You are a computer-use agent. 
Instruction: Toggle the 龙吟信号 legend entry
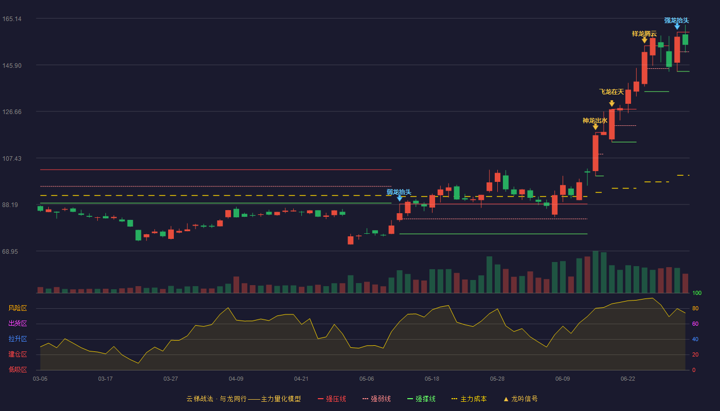coord(520,399)
